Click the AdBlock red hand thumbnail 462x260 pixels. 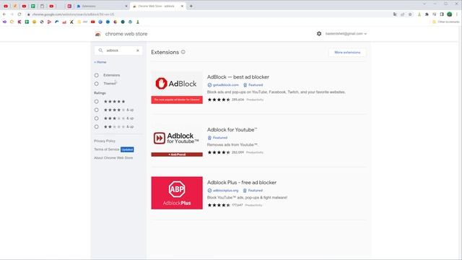pyautogui.click(x=177, y=87)
